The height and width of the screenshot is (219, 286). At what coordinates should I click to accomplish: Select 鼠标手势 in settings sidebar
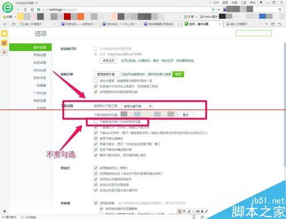click(40, 78)
